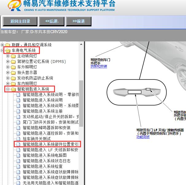The width and height of the screenshot is (186, 185).
Task: Click the door handle diagram illustration
Action: [x=137, y=92]
